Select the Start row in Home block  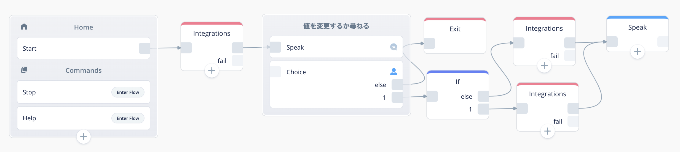84,48
